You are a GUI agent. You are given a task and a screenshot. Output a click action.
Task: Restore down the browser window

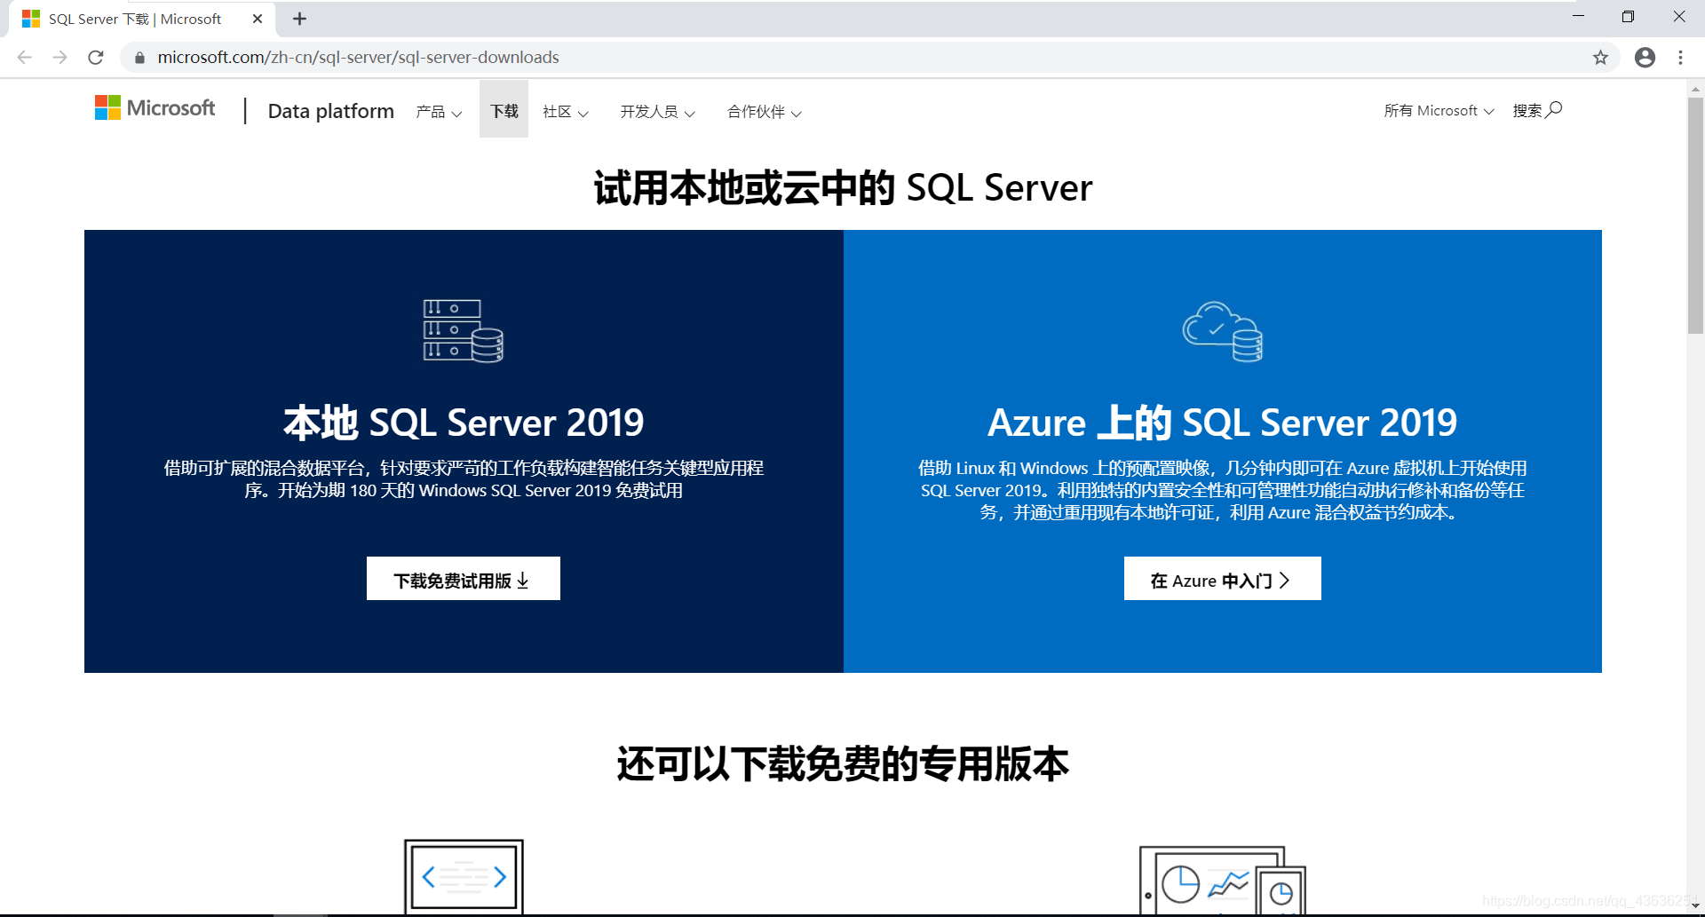click(x=1628, y=17)
